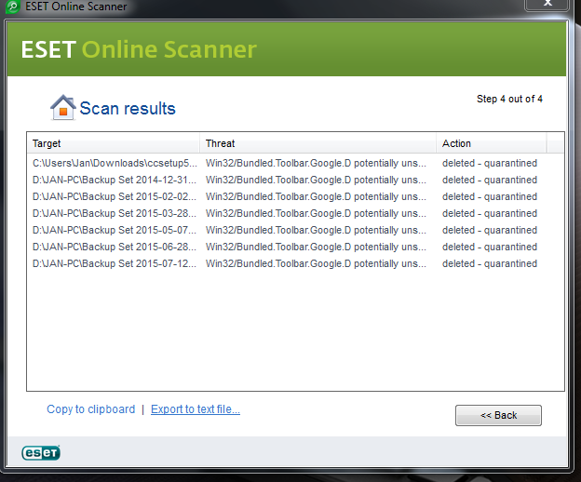This screenshot has height=482, width=581.
Task: Click Copy to clipboard link
Action: click(91, 409)
